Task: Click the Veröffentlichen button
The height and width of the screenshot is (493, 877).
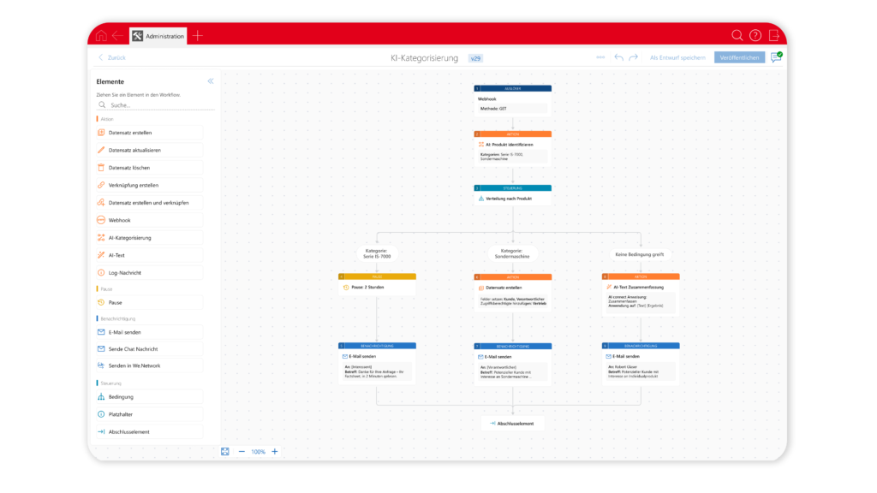Action: click(x=739, y=57)
